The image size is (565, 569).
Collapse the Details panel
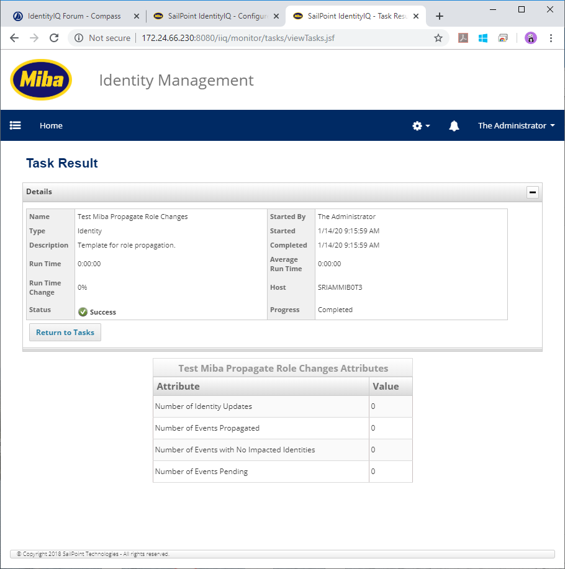pos(533,192)
